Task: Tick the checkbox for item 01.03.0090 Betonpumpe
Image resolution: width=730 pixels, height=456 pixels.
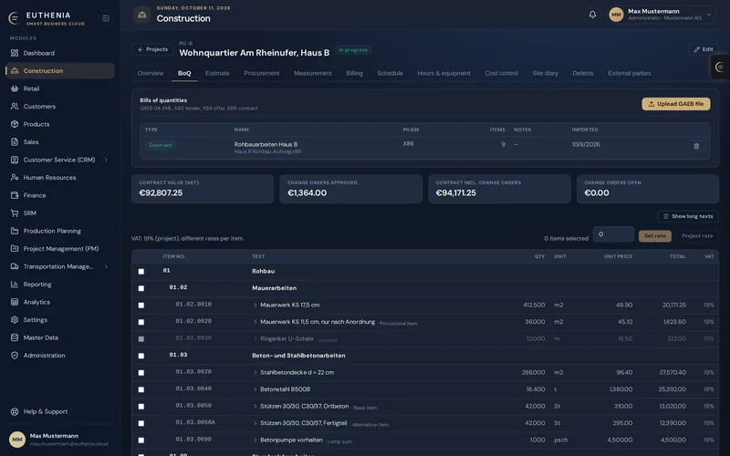Action: pos(141,440)
